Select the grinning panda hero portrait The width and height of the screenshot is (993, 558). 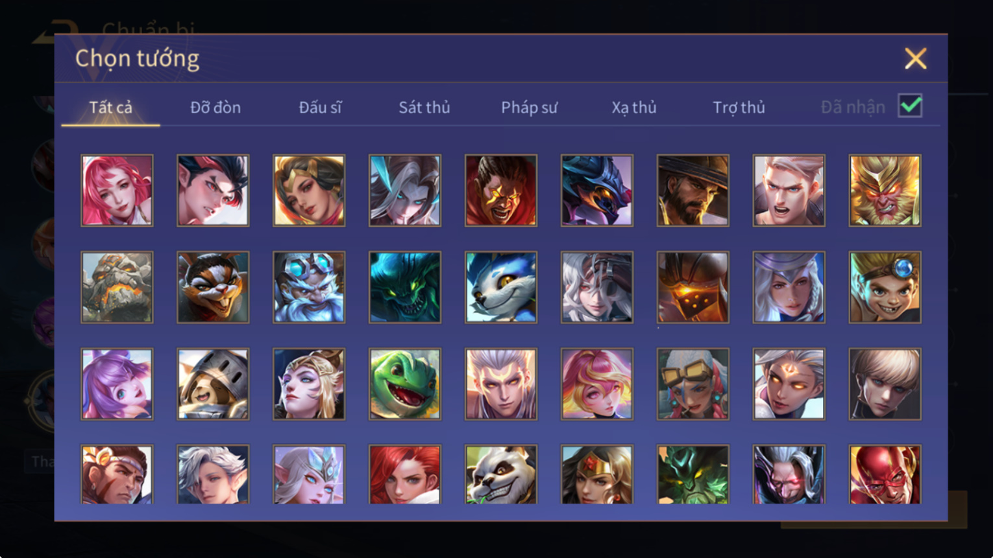click(501, 474)
